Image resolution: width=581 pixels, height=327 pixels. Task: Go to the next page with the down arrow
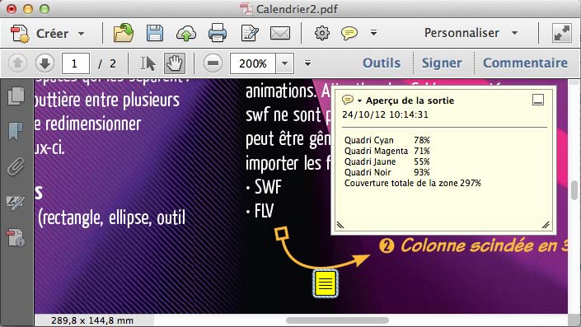[x=45, y=63]
